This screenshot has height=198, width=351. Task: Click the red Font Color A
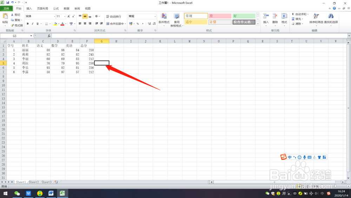click(x=62, y=24)
